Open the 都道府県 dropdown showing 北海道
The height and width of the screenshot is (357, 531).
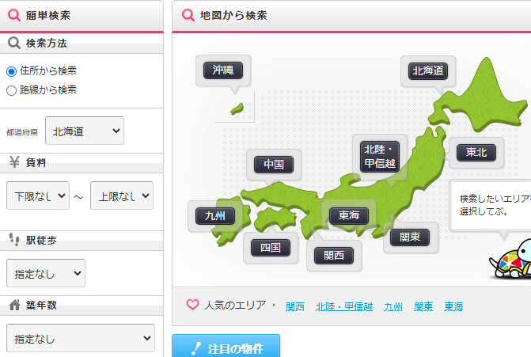(85, 131)
